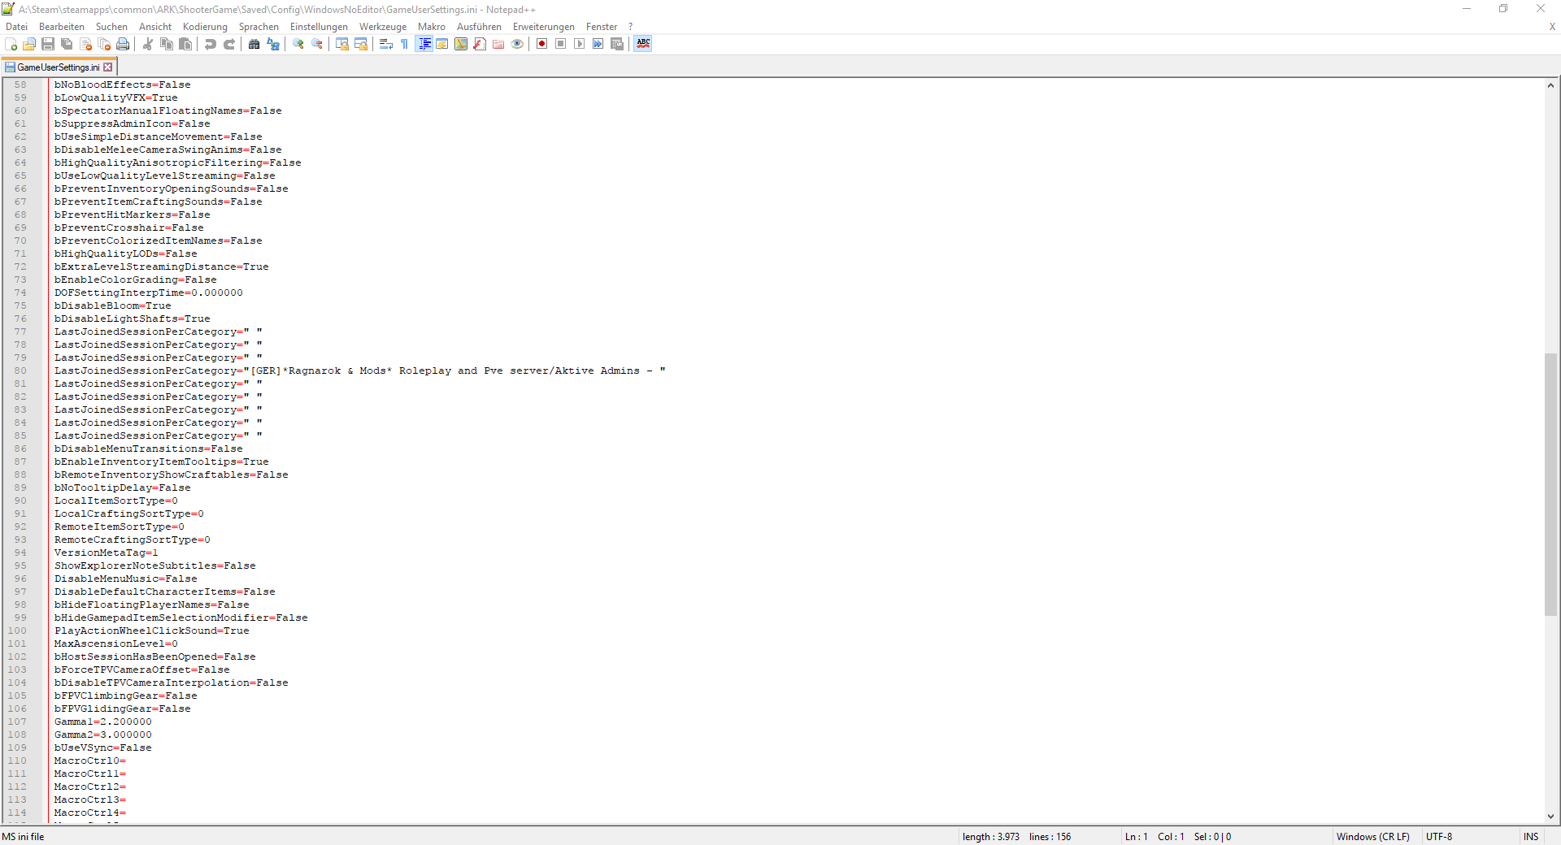Screen dimensions: 1561x845
Task: Open Find with the binoculars icon
Action: click(254, 44)
